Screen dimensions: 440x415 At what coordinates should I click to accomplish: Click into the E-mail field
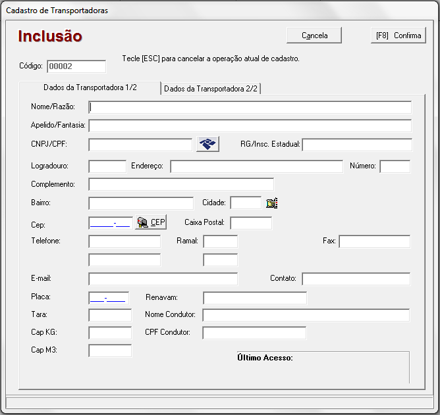click(x=163, y=279)
